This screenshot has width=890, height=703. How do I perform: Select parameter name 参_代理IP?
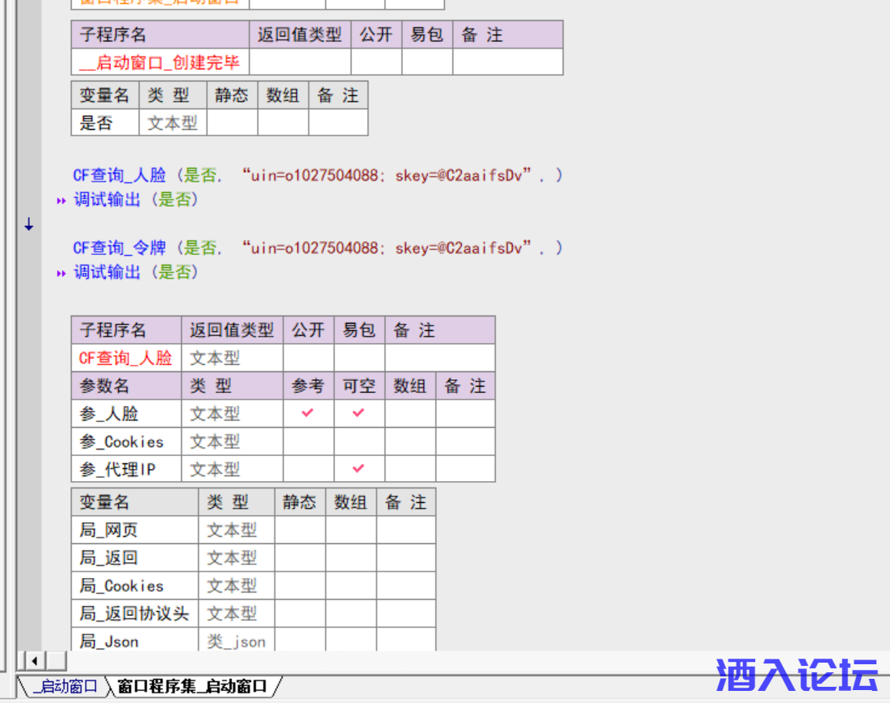[x=117, y=469]
